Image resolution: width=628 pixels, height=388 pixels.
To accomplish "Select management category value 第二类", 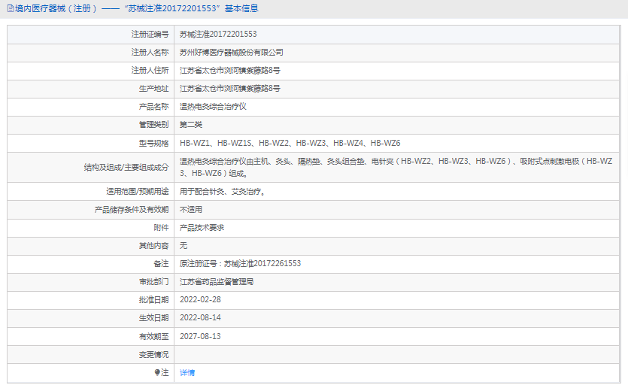I will click(191, 125).
